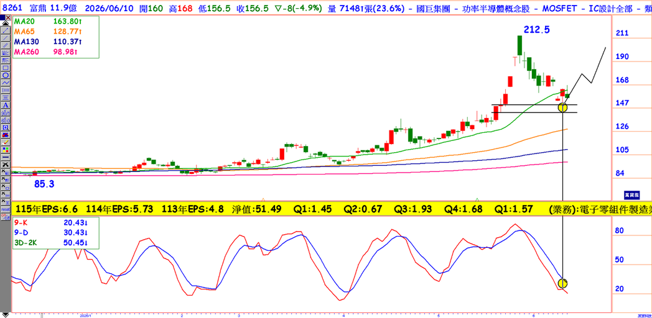The width and height of the screenshot is (652, 318).
Task: Click the black X delete-all drawings icon
Action: click(6, 165)
